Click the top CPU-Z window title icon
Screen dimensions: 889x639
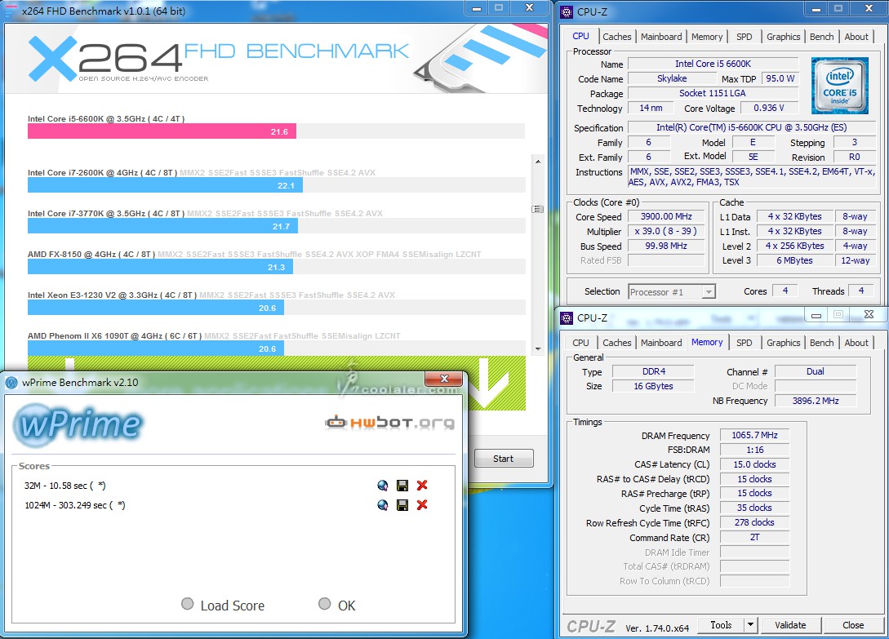(567, 12)
